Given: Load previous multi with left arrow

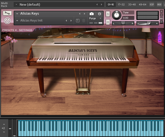Looking at the screenshot, I should click(97, 5).
